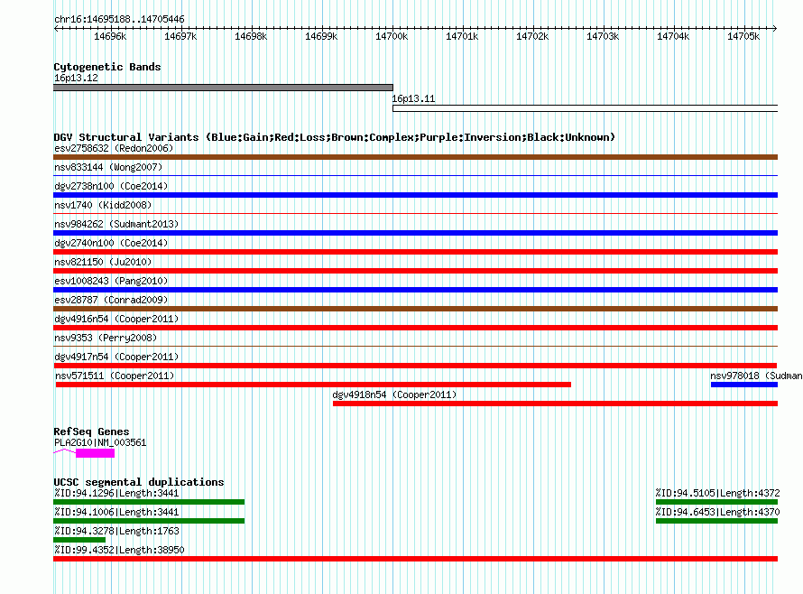Screen dimensions: 803x594
Task: Click the esv28787 (Conrad2009) brown bar
Action: coord(415,309)
